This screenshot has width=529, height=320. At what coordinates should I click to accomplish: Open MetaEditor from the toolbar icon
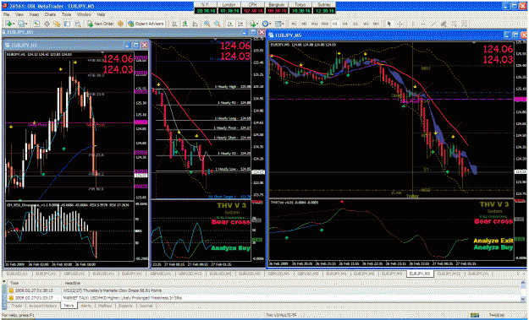tap(120, 24)
